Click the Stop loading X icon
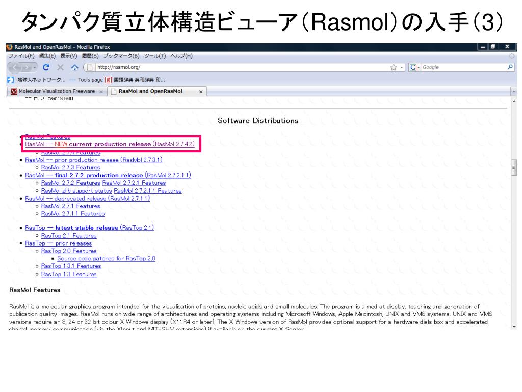This screenshot has height=392, width=522. [60, 67]
